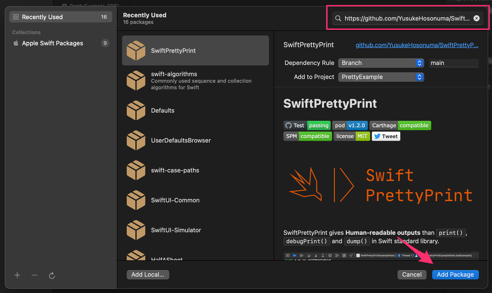The image size is (492, 293).
Task: Click the swift-case-paths box icon
Action: (x=136, y=170)
